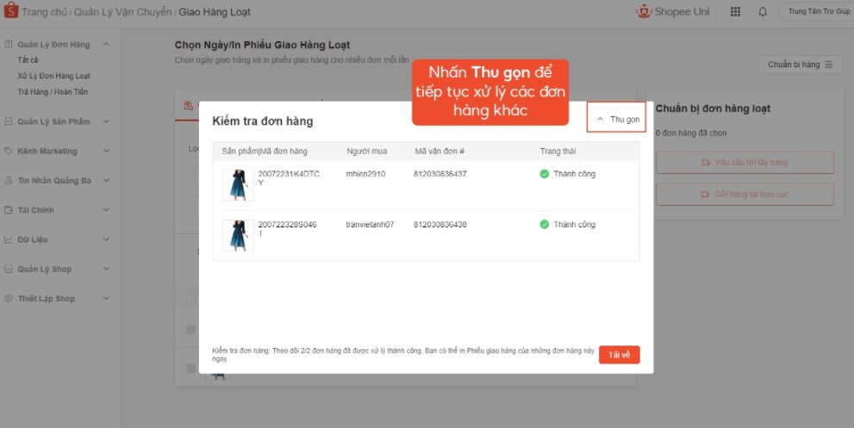The height and width of the screenshot is (428, 854).
Task: Tick the first order checkbox behind dialog
Action: tap(190, 329)
